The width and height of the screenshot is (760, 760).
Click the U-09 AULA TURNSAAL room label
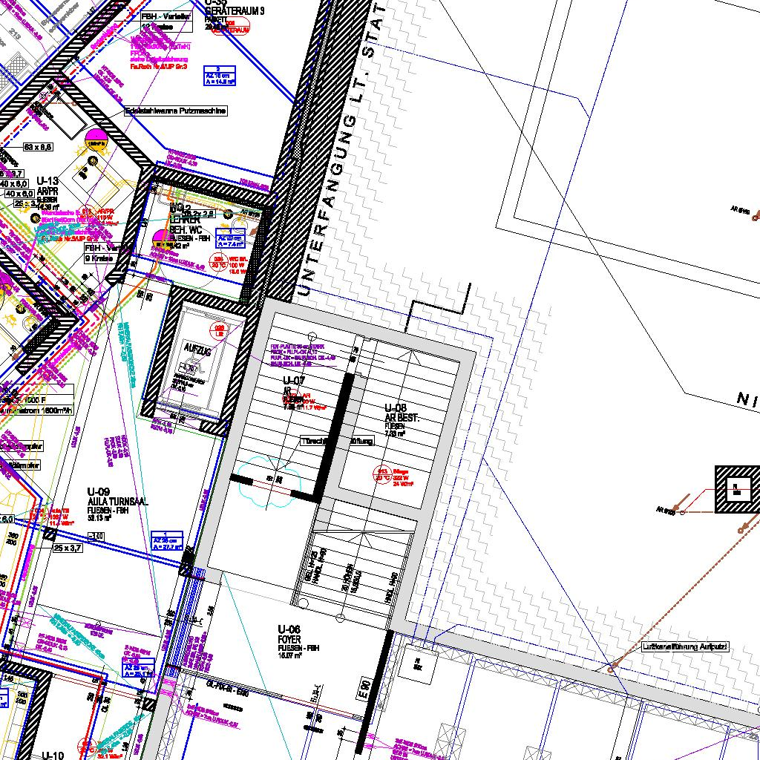coord(117,502)
